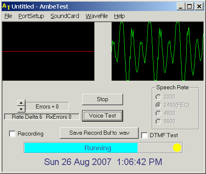Viewport: 206px width, 174px height.
Task: Open the File menu
Action: (8, 16)
